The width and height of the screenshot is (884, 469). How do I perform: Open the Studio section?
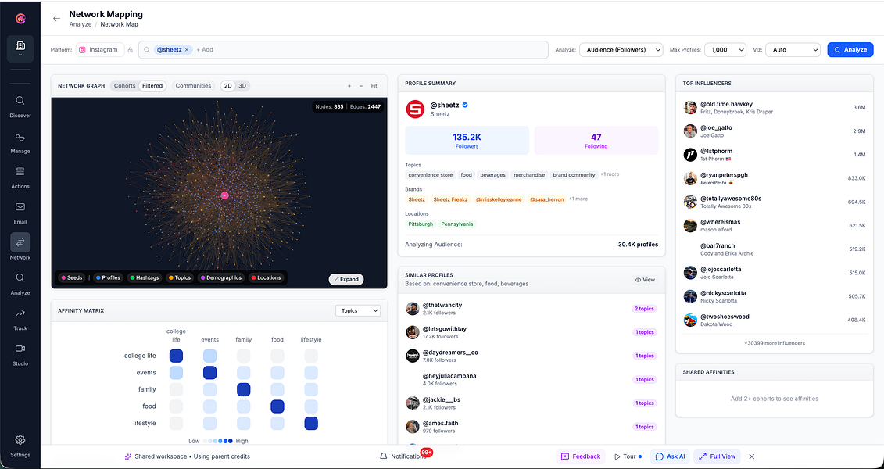[x=20, y=355]
